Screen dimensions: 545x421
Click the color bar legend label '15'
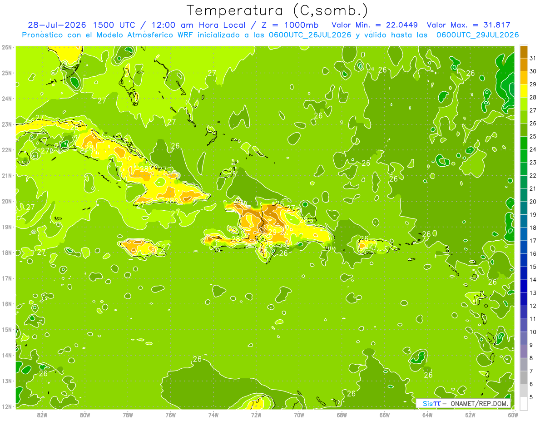click(x=533, y=267)
